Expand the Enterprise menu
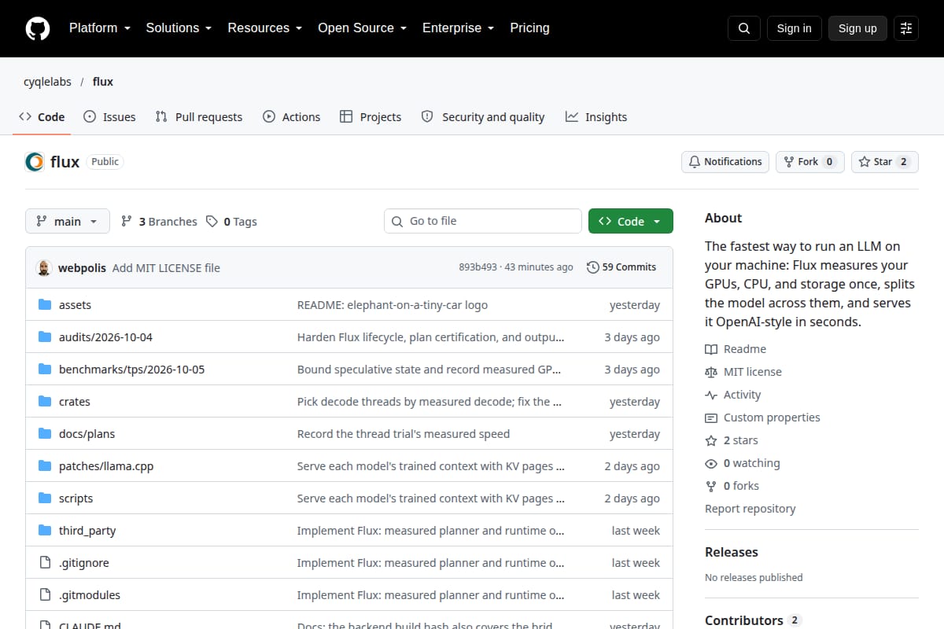 [459, 28]
